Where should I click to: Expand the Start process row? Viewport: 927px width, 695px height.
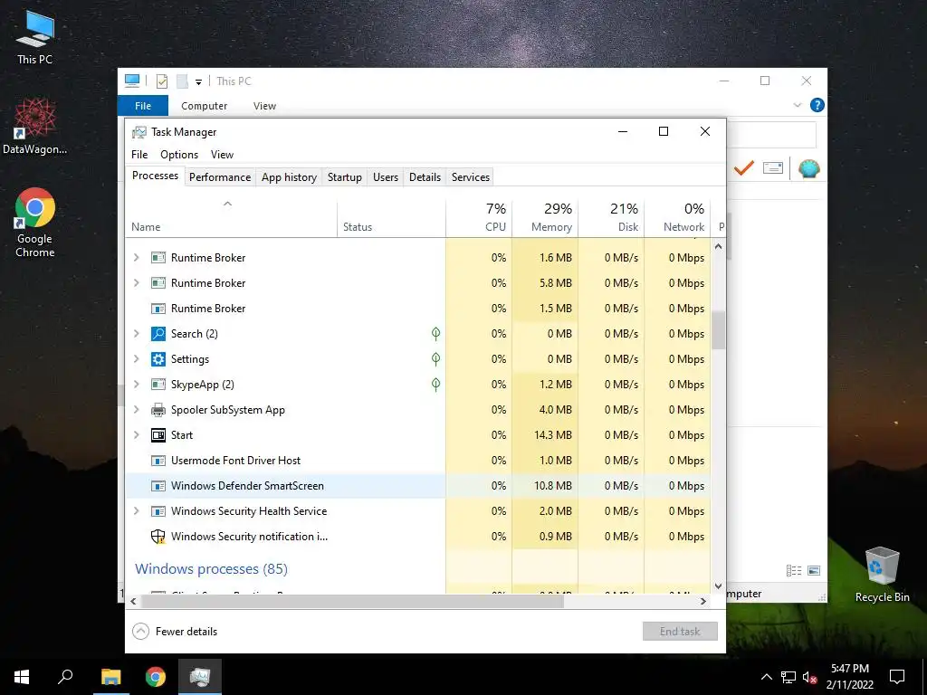click(x=137, y=435)
